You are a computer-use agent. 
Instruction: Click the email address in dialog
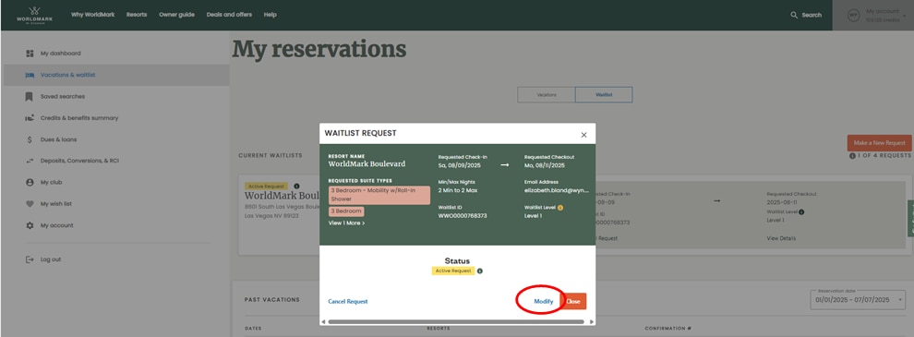click(x=556, y=190)
